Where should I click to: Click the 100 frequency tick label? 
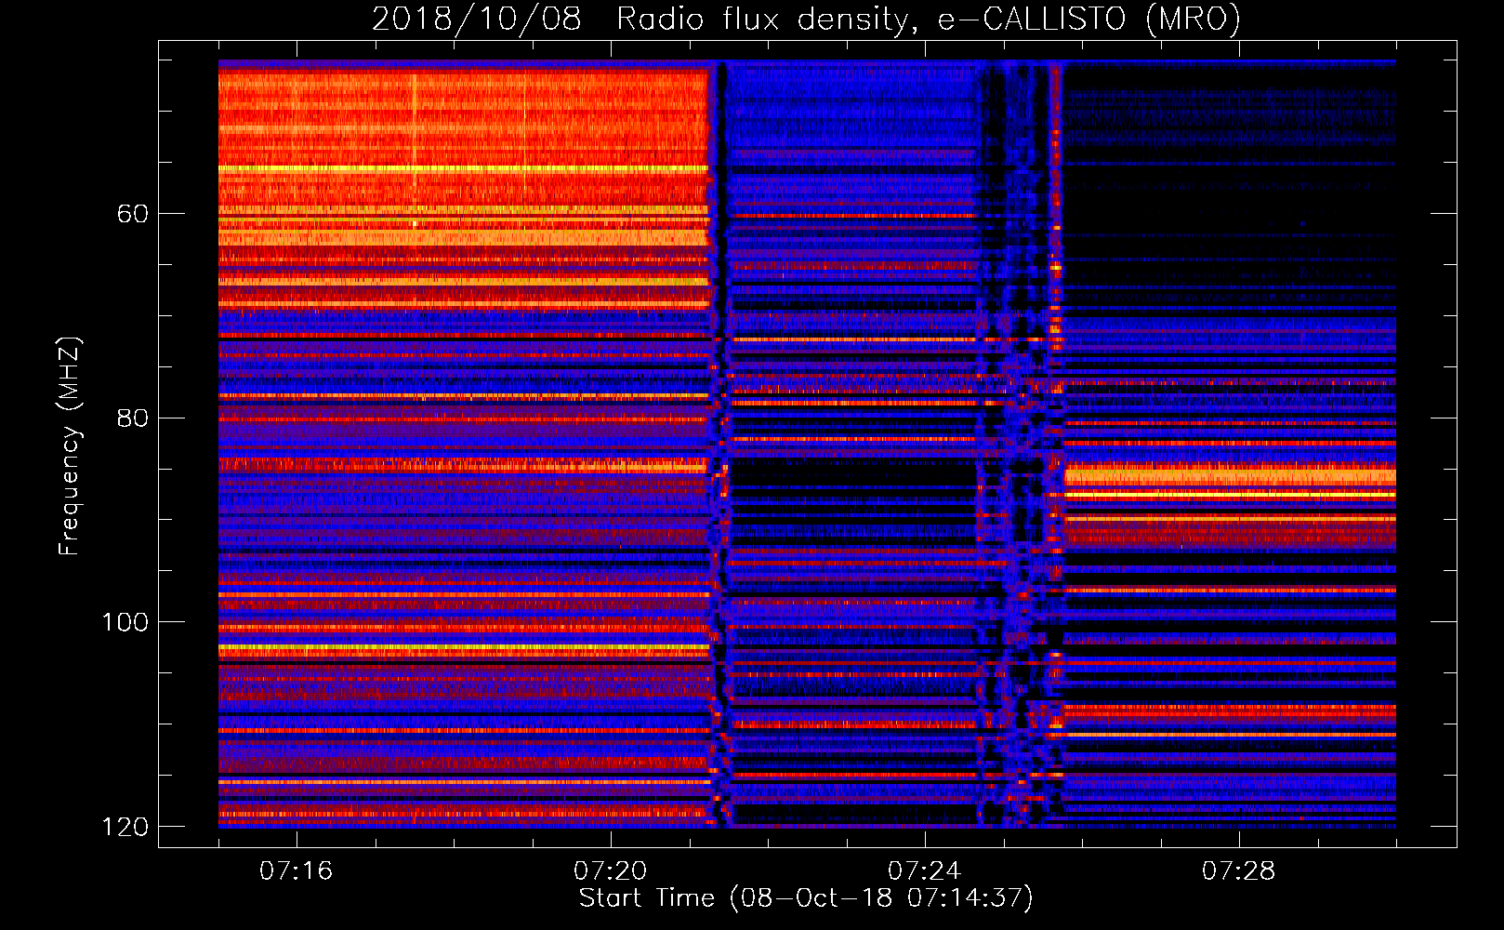pos(125,622)
